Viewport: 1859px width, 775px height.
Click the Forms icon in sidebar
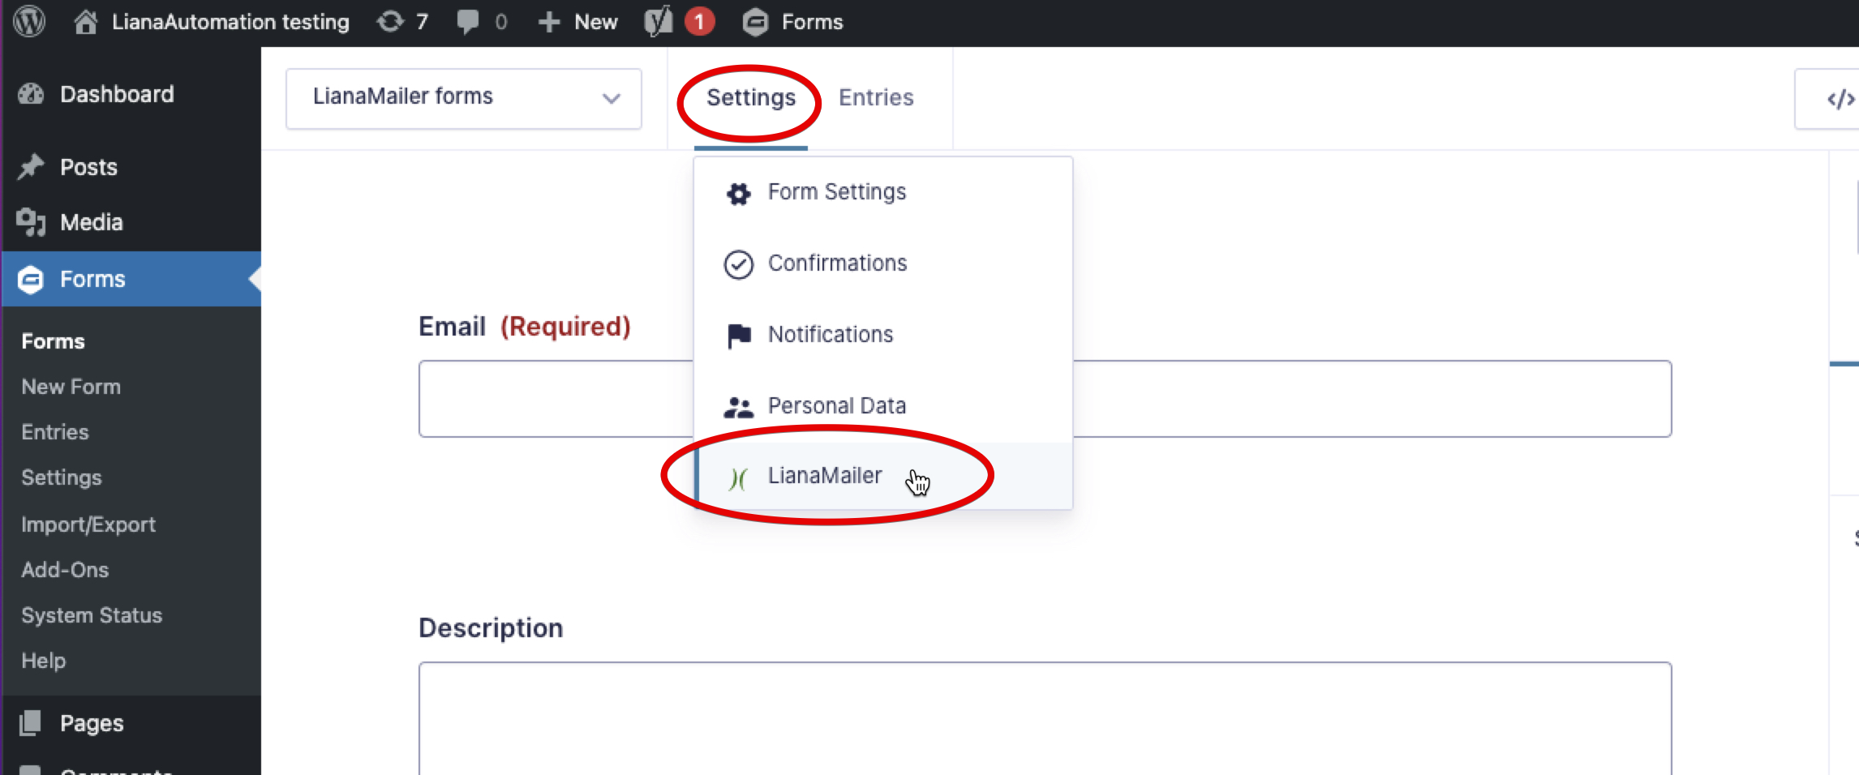point(31,279)
